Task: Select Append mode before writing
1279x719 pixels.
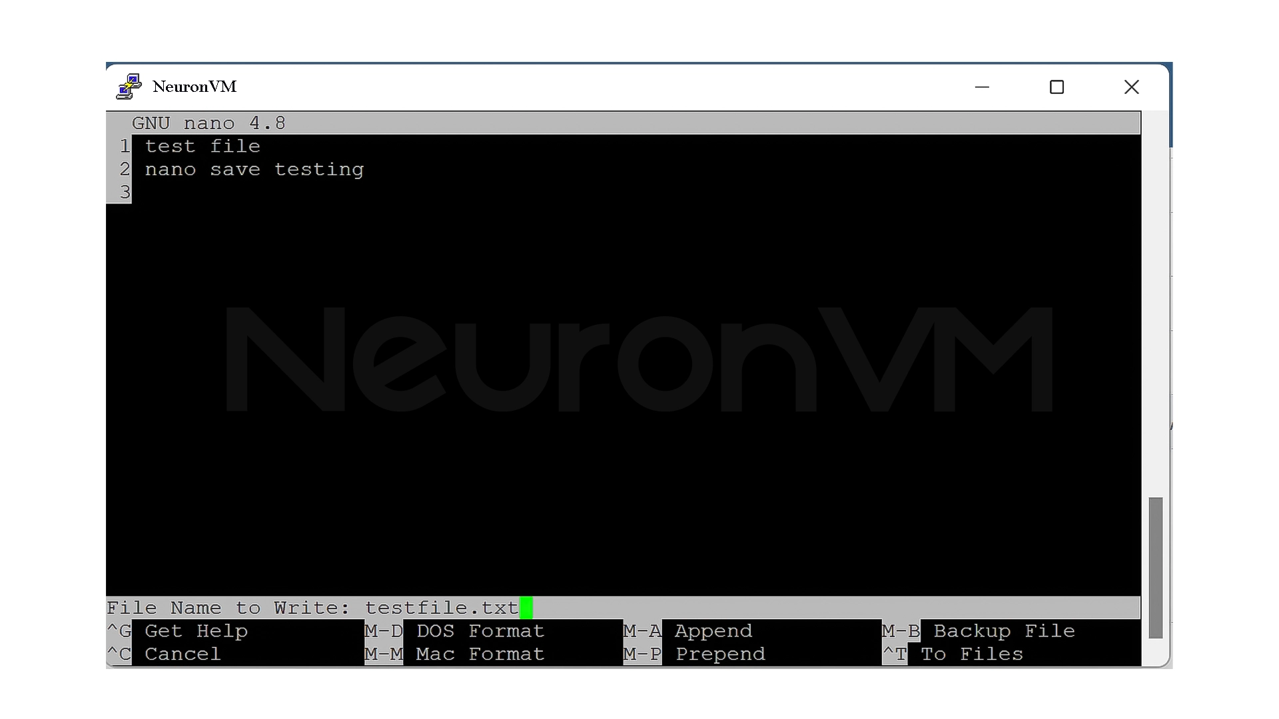Action: (712, 630)
